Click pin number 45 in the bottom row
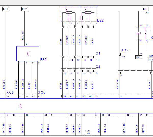The height and width of the screenshot is (137, 153). click(x=71, y=115)
